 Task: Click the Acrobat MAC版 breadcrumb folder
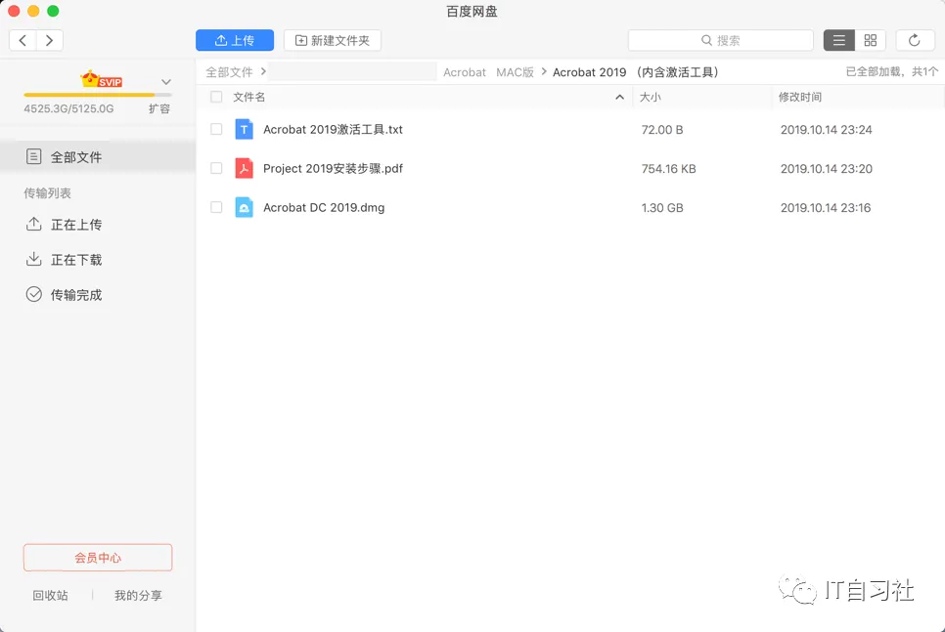coord(489,72)
